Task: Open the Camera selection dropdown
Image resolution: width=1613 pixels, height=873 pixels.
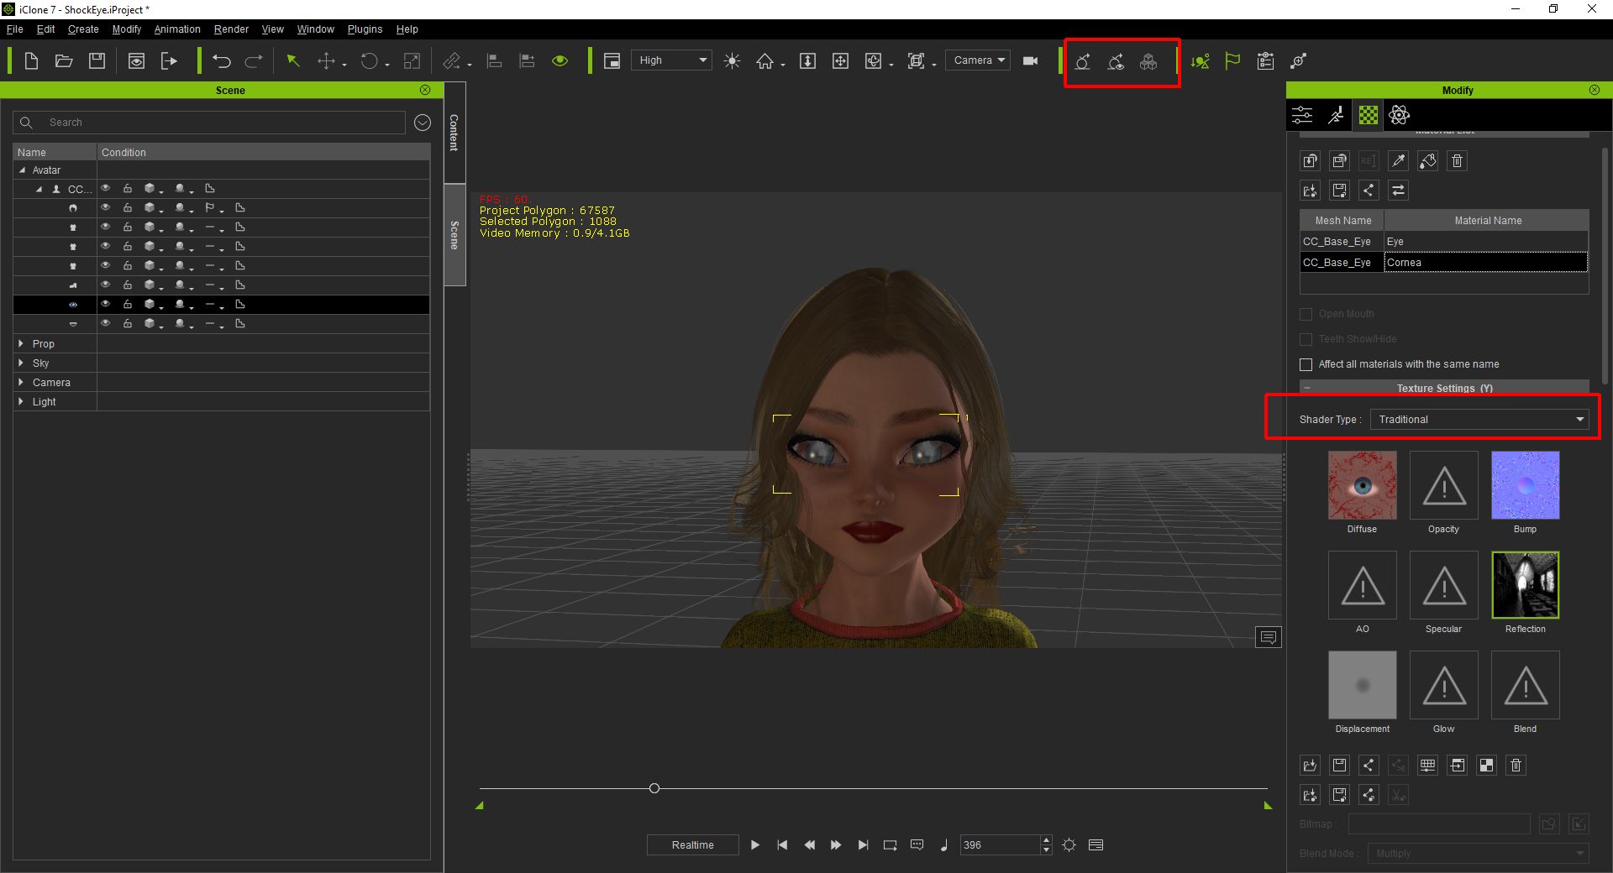Action: point(977,60)
